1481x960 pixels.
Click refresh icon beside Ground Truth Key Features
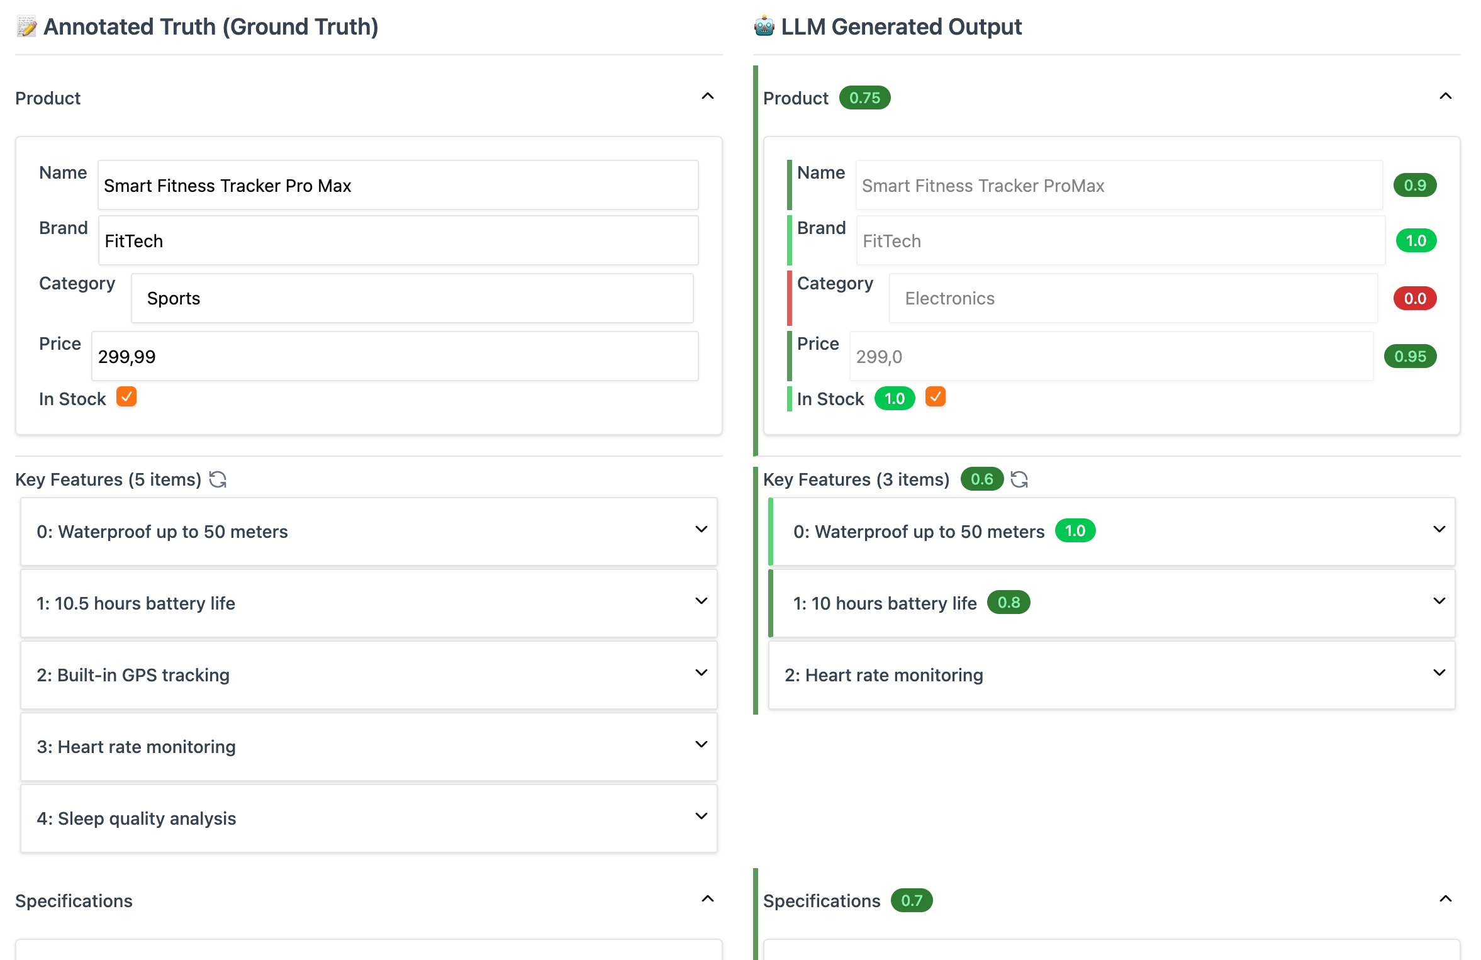[x=218, y=479]
